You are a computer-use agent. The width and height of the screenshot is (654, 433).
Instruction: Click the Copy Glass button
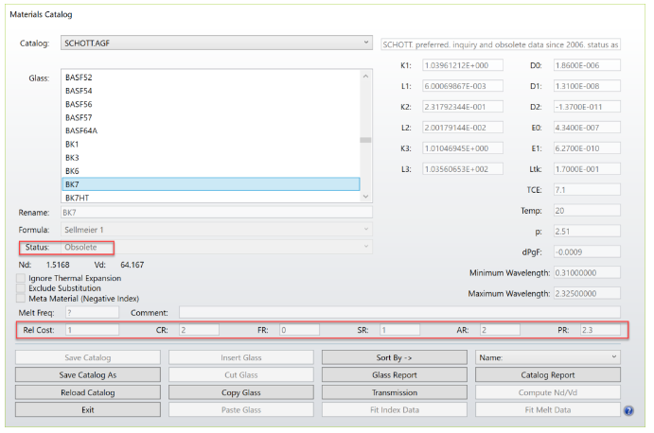[x=239, y=391]
